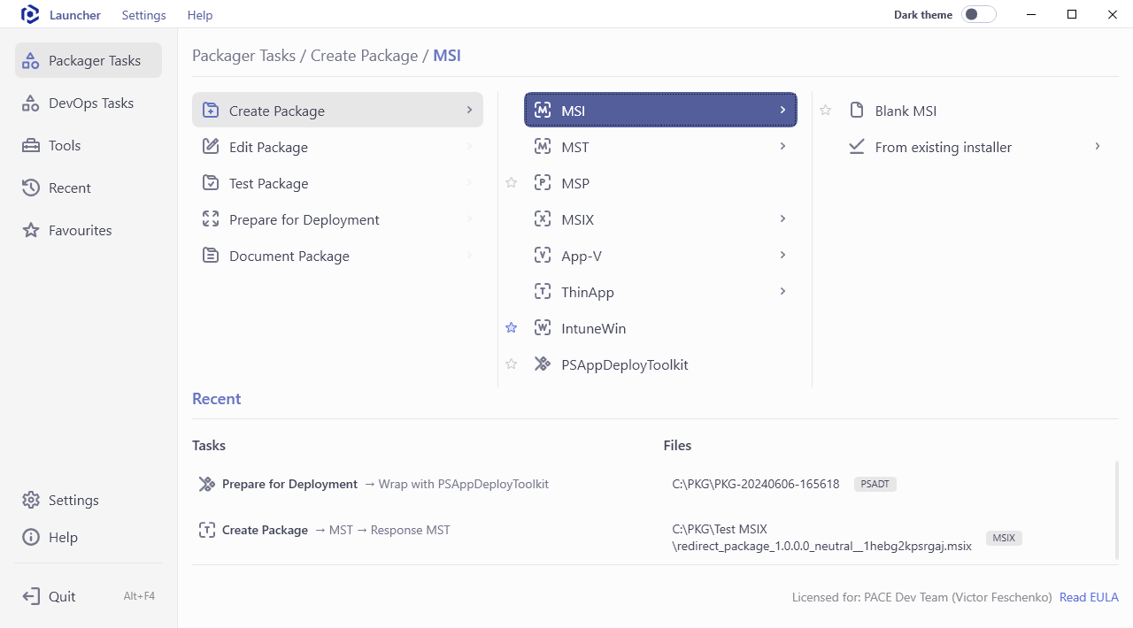Go to Packager Tasks breadcrumb

coord(244,56)
